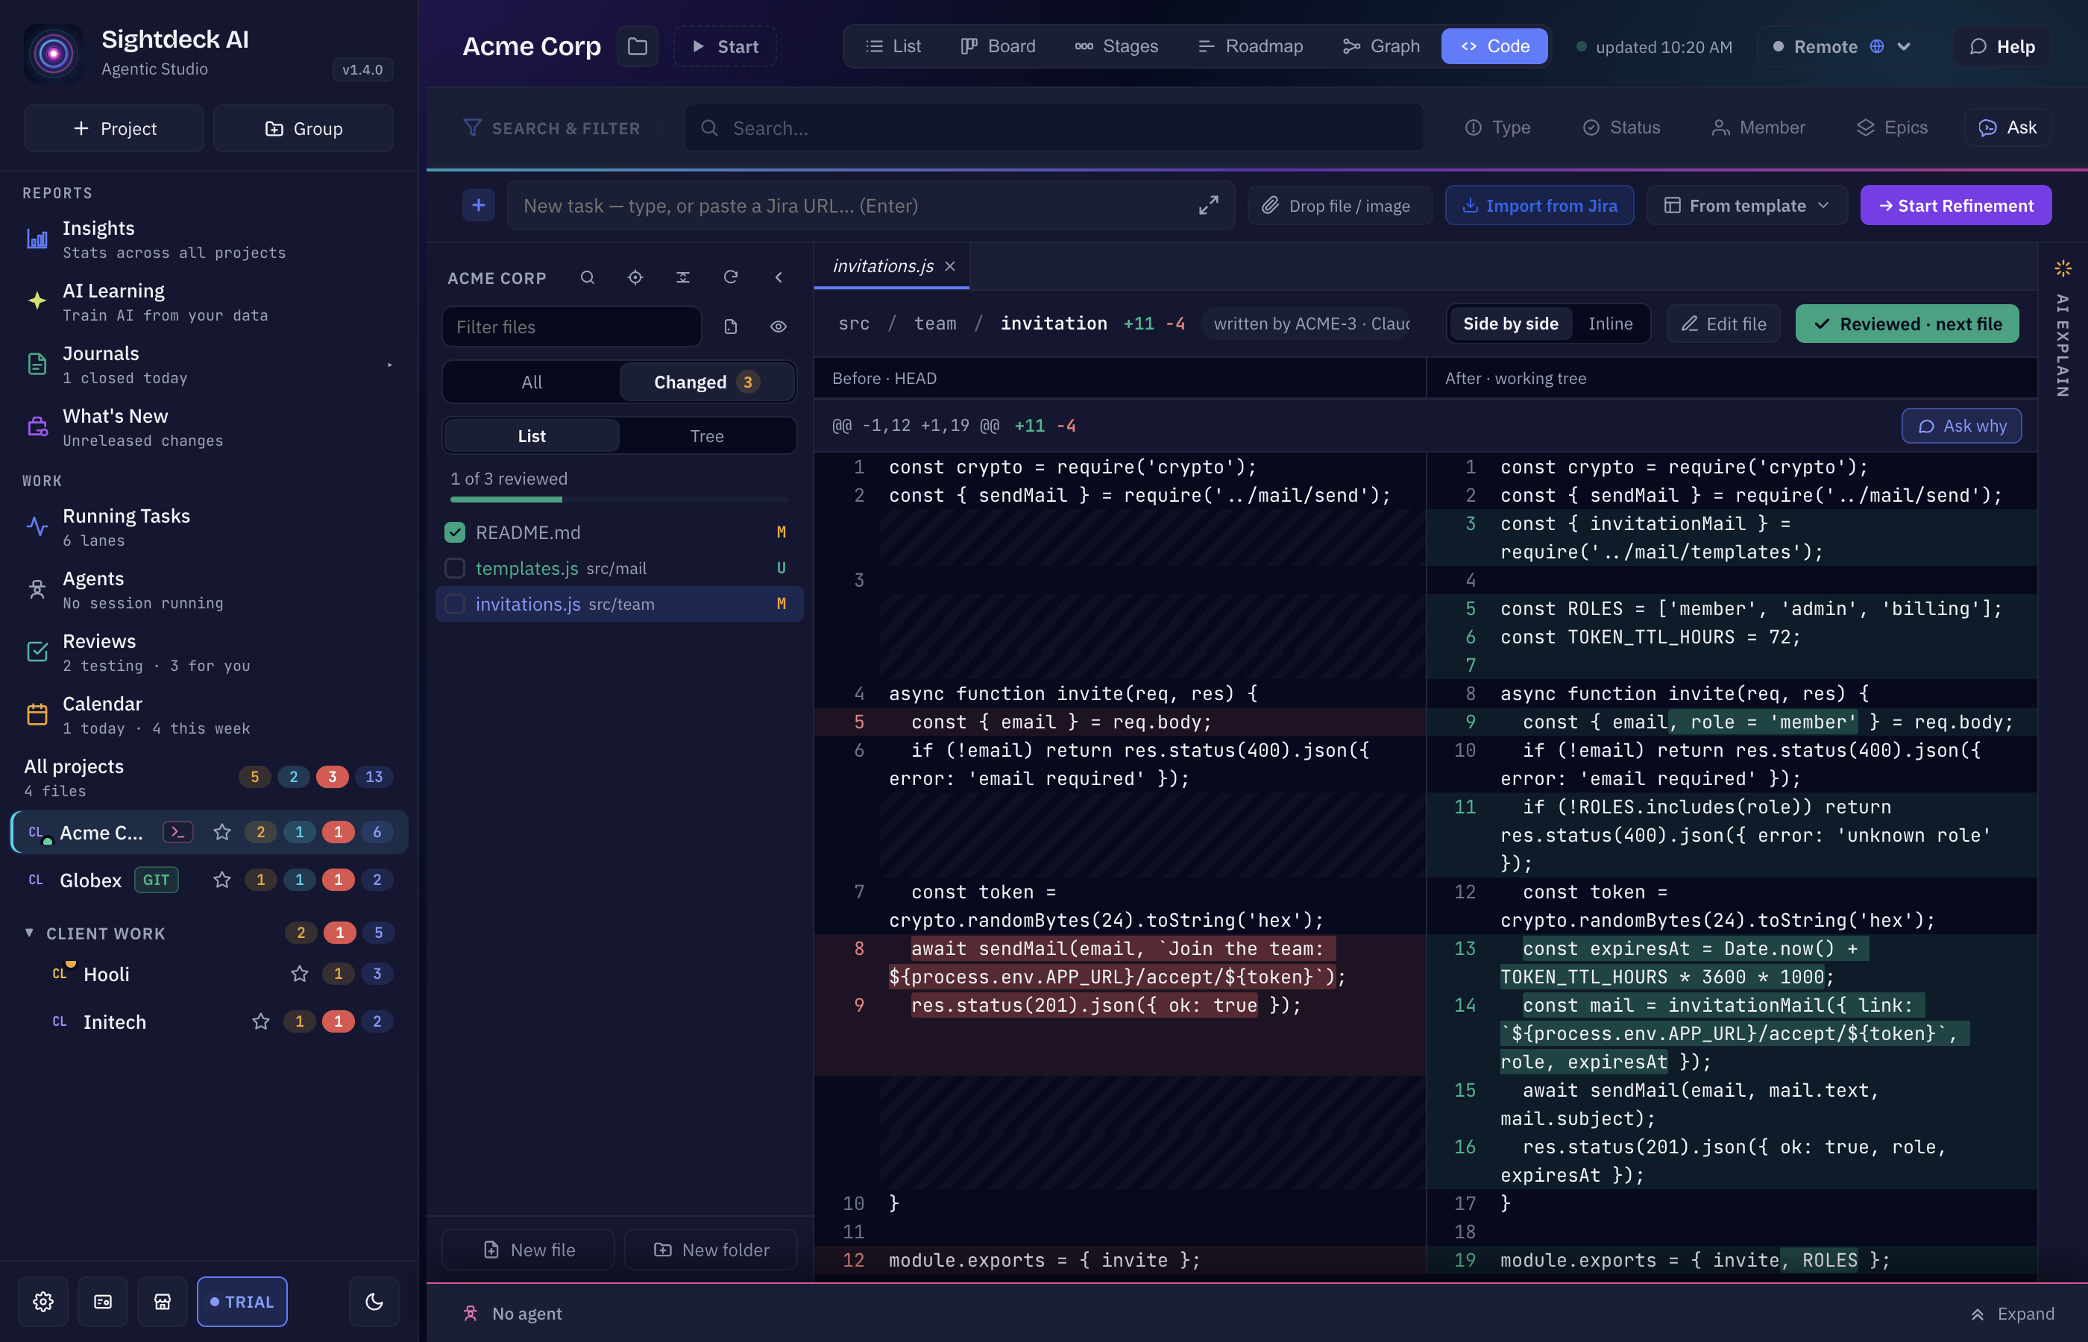Collapse all folders icon in file panel
This screenshot has height=1342, width=2088.
click(683, 277)
